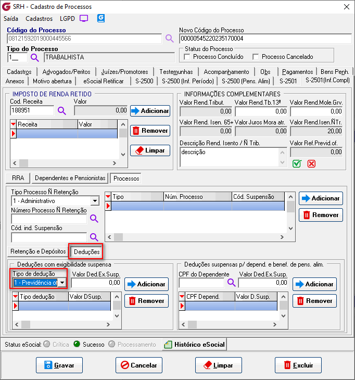
Task: Click the green checkmark confirm icon
Action: click(x=297, y=163)
